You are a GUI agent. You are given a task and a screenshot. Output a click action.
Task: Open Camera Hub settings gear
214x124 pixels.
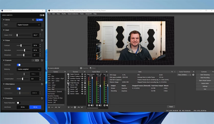(x=43, y=15)
